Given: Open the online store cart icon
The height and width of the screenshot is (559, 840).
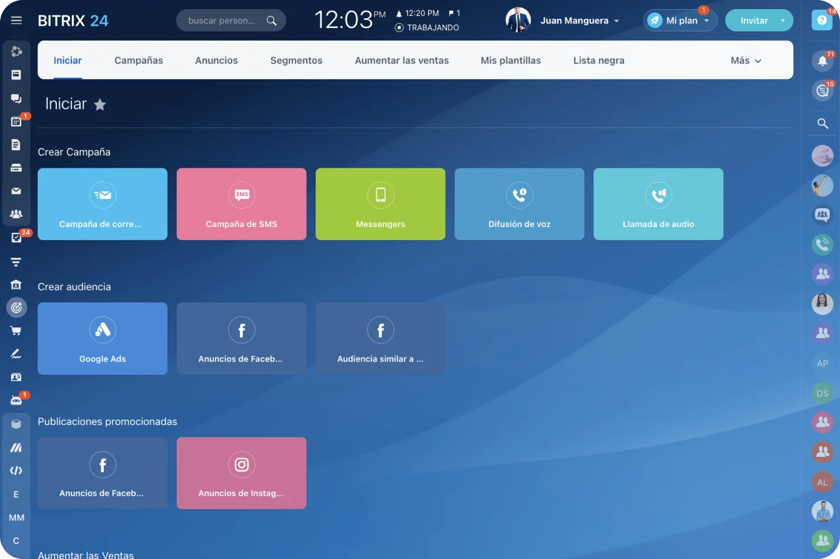Looking at the screenshot, I should [x=17, y=331].
